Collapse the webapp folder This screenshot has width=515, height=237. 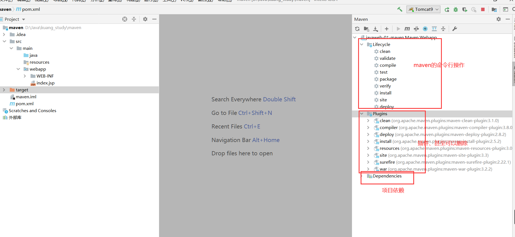click(18, 69)
